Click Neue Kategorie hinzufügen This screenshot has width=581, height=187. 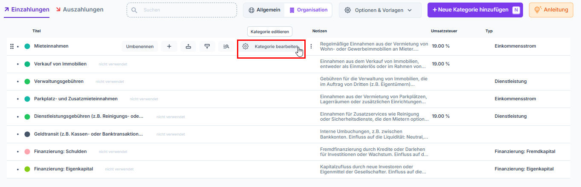point(475,10)
